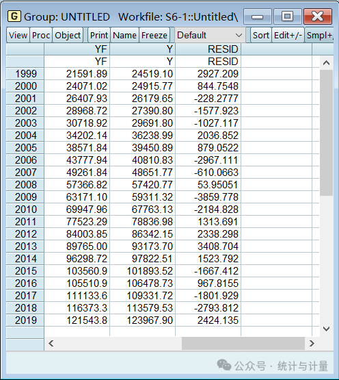
Task: Open the Default display dropdown
Action: point(210,36)
